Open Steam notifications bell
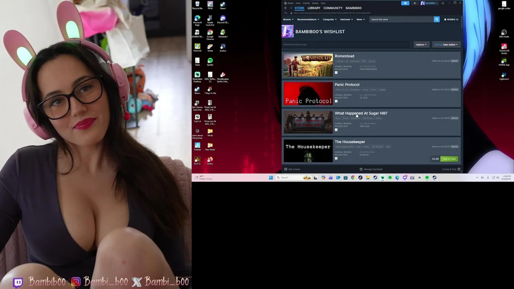The image size is (514, 289). click(415, 3)
